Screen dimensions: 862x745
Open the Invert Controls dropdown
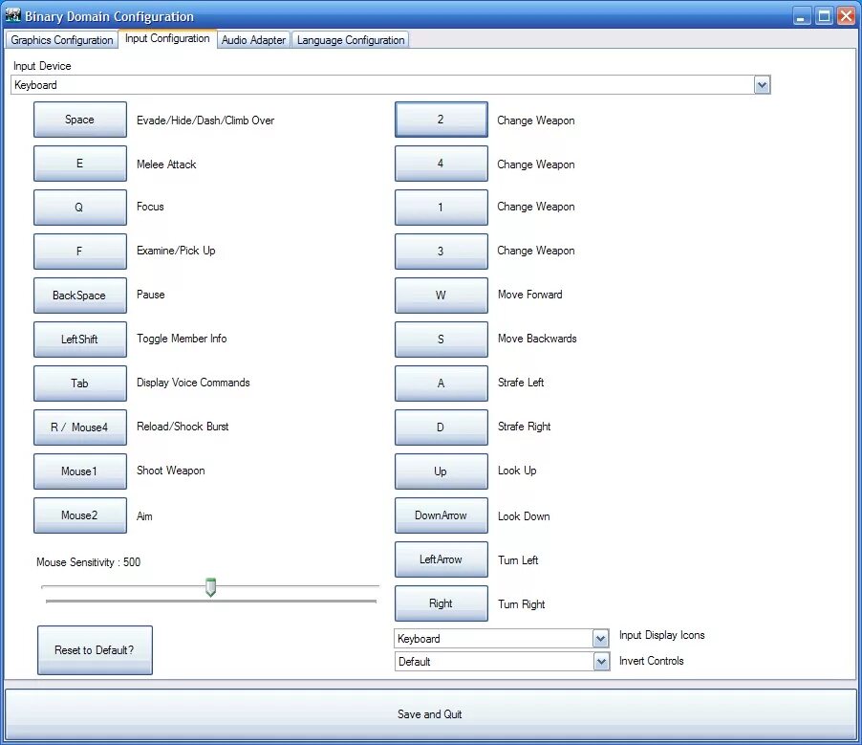point(601,662)
